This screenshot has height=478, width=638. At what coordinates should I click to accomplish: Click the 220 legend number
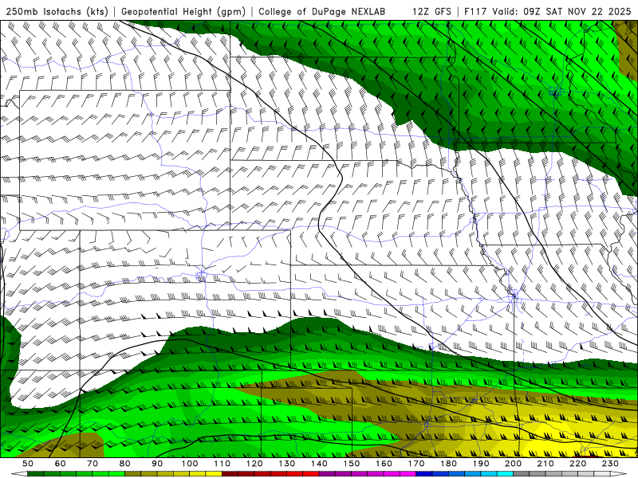point(577,464)
